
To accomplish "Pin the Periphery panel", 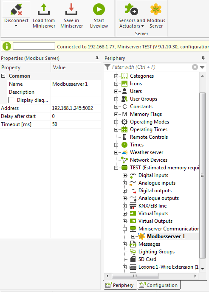I will click(x=203, y=58).
